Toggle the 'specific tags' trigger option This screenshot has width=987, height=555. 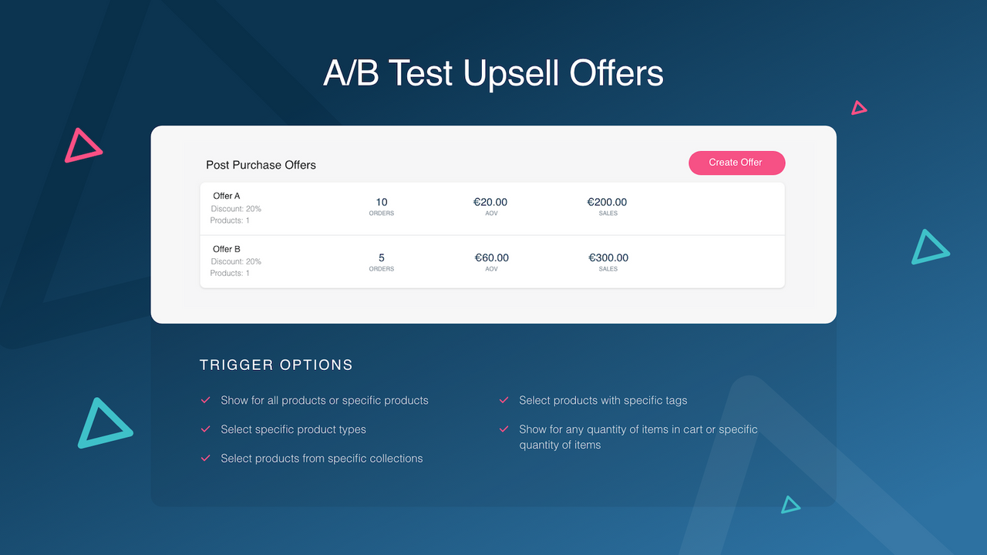pos(603,400)
